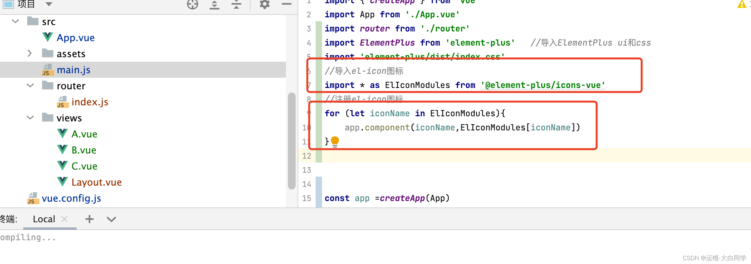
Task: Open terminal sessions dropdown chevron
Action: click(111, 219)
